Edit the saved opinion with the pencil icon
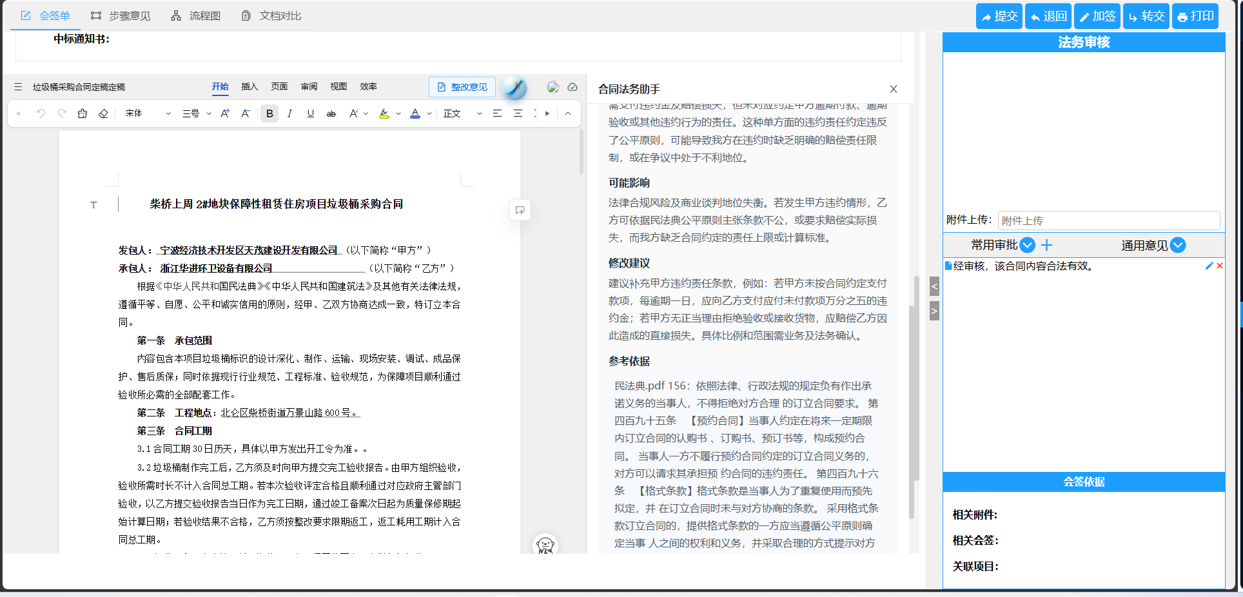1243x597 pixels. click(1209, 266)
